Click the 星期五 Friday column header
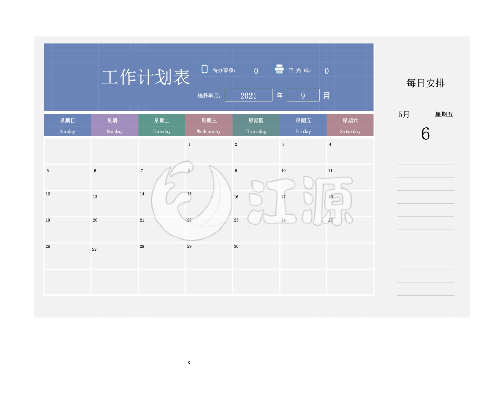 click(303, 125)
